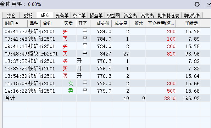Click the 15.64 fee cell
Viewport: 211px width, 128px height.
(x=188, y=76)
